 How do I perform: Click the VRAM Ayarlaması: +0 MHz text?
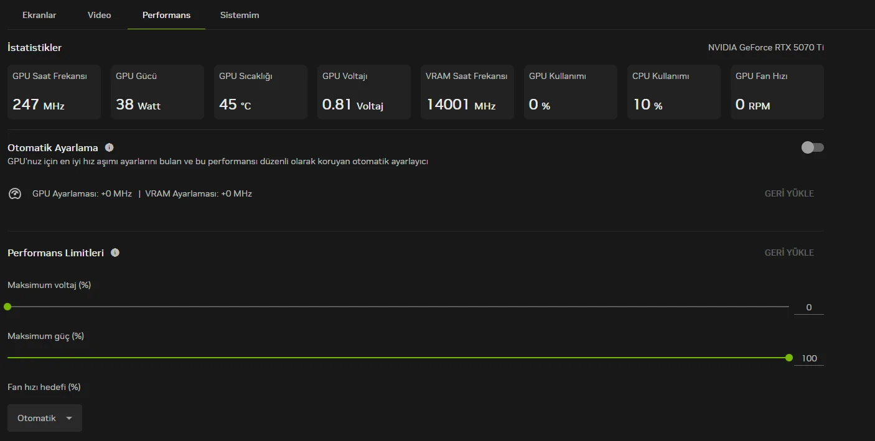click(199, 193)
